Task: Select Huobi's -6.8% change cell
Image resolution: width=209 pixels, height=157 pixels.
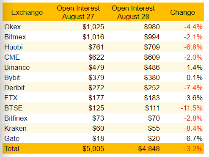Action: coord(193,47)
